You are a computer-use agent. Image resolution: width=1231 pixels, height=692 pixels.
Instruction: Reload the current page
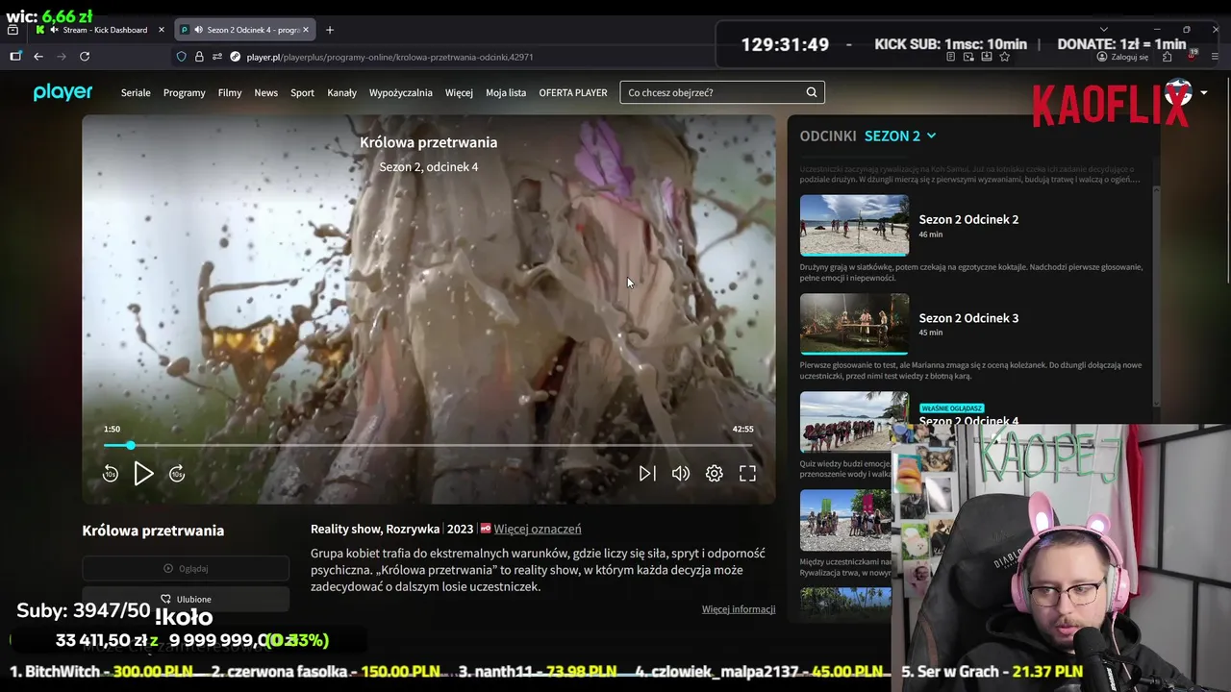[x=85, y=57]
